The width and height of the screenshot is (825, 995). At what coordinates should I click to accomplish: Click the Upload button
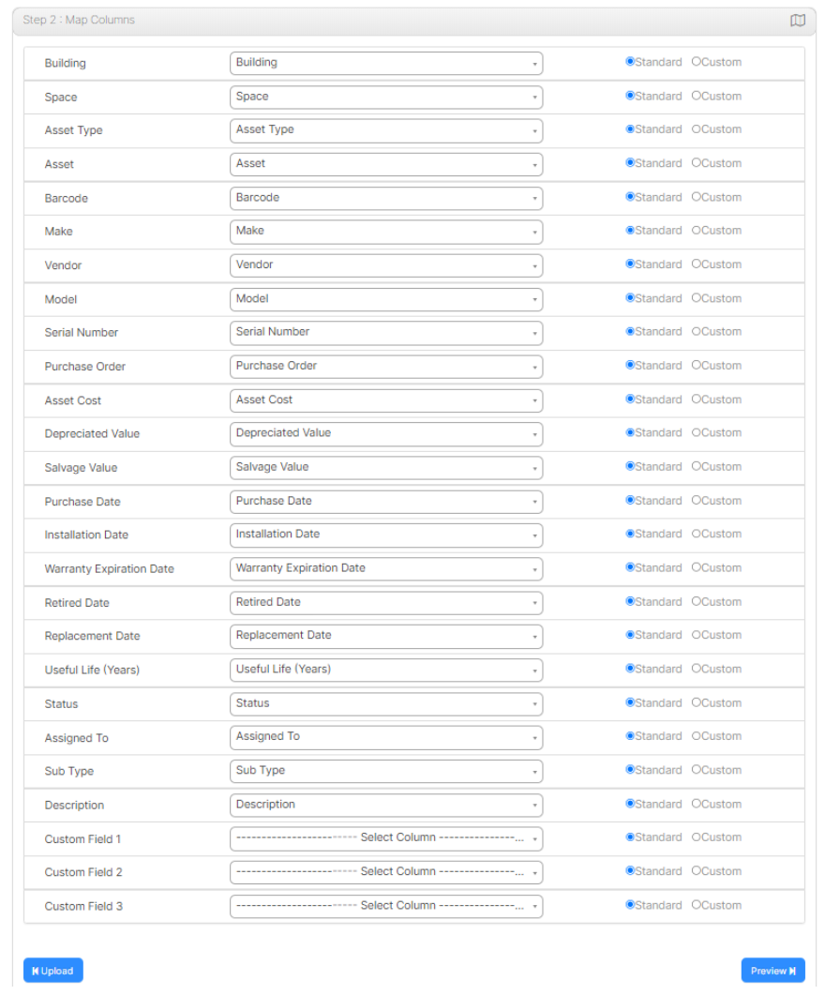pos(52,970)
